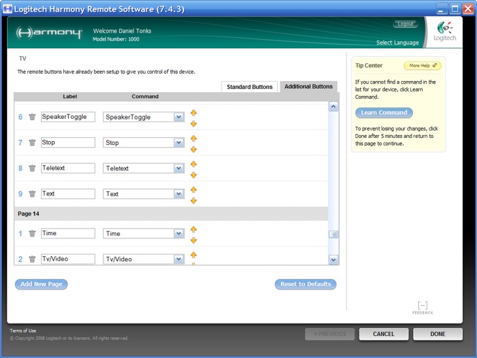Click the scrollbar thumb in button list
Viewport: 477px width, 358px height.
(x=333, y=235)
